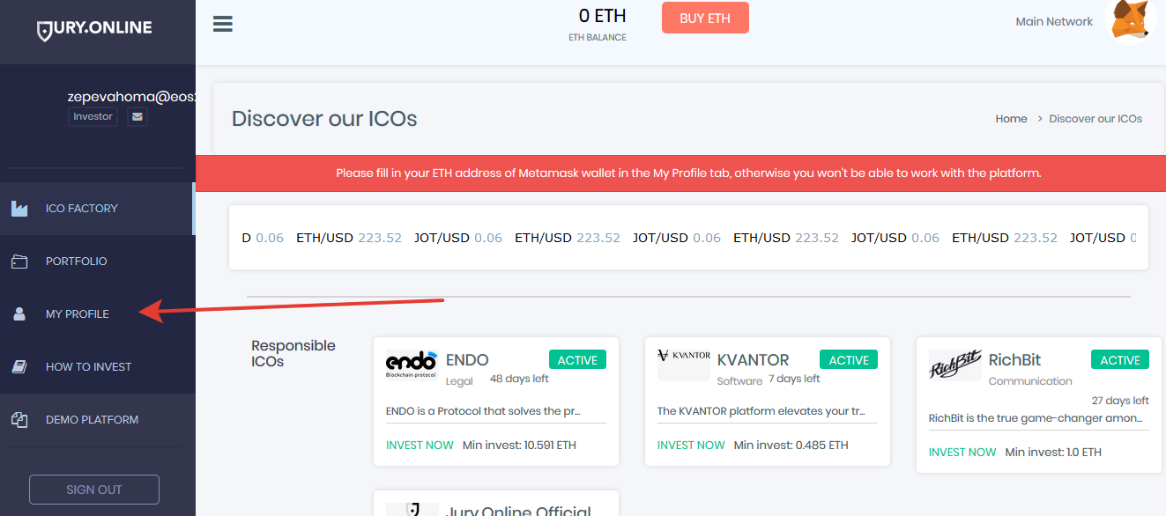Click Communication category on RichBit card
Screen dimensions: 1166x516
[1030, 381]
